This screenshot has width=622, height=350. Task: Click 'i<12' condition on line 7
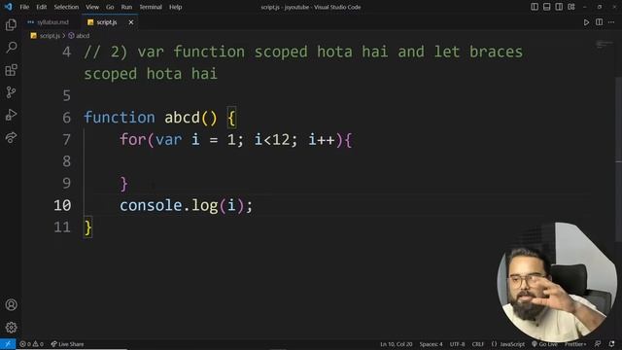click(x=272, y=140)
